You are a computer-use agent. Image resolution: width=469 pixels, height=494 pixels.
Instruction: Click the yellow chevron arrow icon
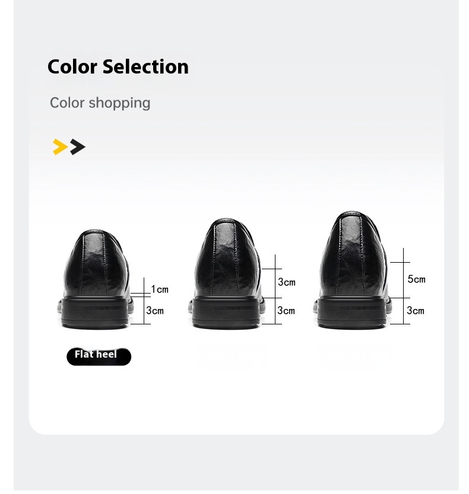click(60, 147)
